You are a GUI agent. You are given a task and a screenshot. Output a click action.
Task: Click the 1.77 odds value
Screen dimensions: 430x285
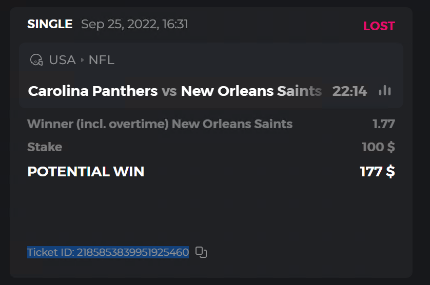point(383,124)
